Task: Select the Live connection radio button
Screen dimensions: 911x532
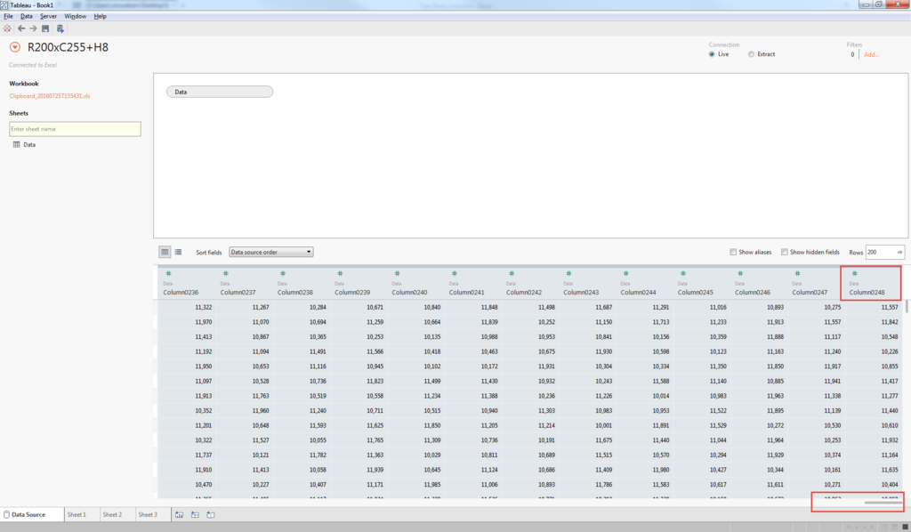Action: (x=712, y=54)
